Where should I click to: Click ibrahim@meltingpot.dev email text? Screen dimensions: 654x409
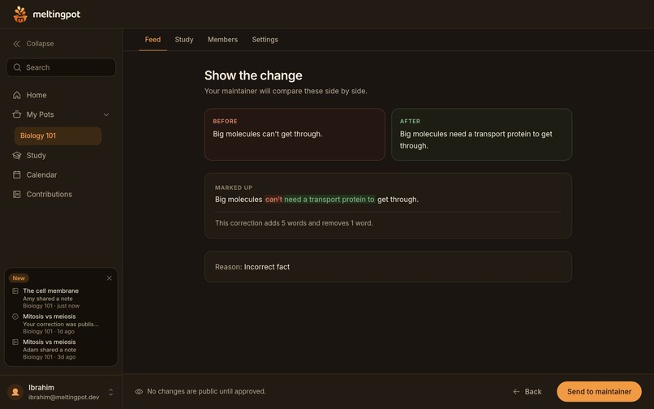[x=64, y=398]
